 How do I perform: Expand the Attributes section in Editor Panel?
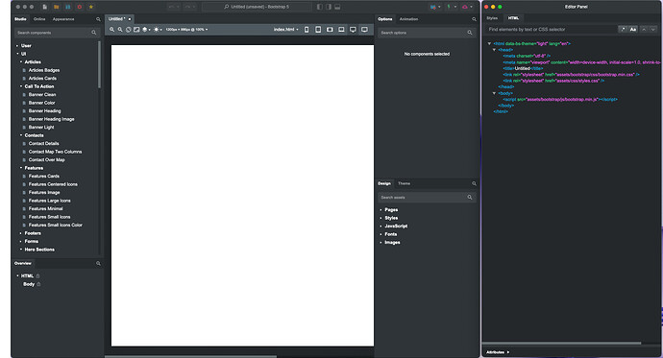(x=498, y=352)
